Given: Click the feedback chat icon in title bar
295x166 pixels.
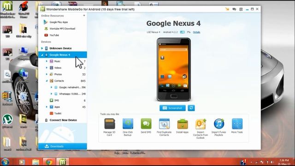Looking at the screenshot, I should pyautogui.click(x=234, y=9).
